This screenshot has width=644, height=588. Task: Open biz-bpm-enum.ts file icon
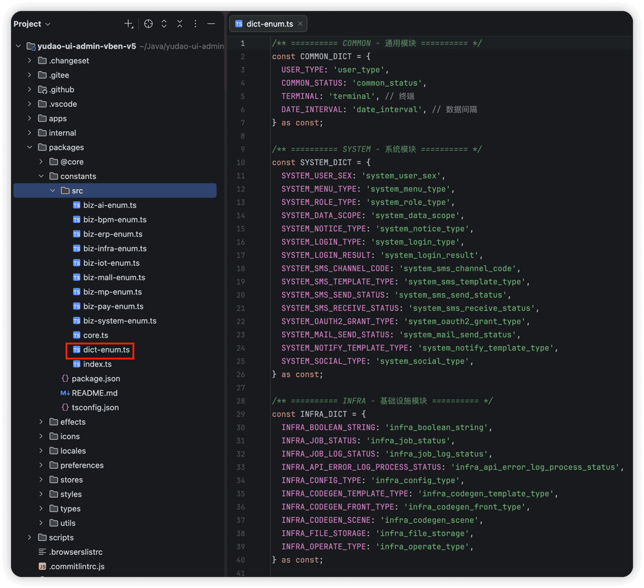(x=77, y=219)
